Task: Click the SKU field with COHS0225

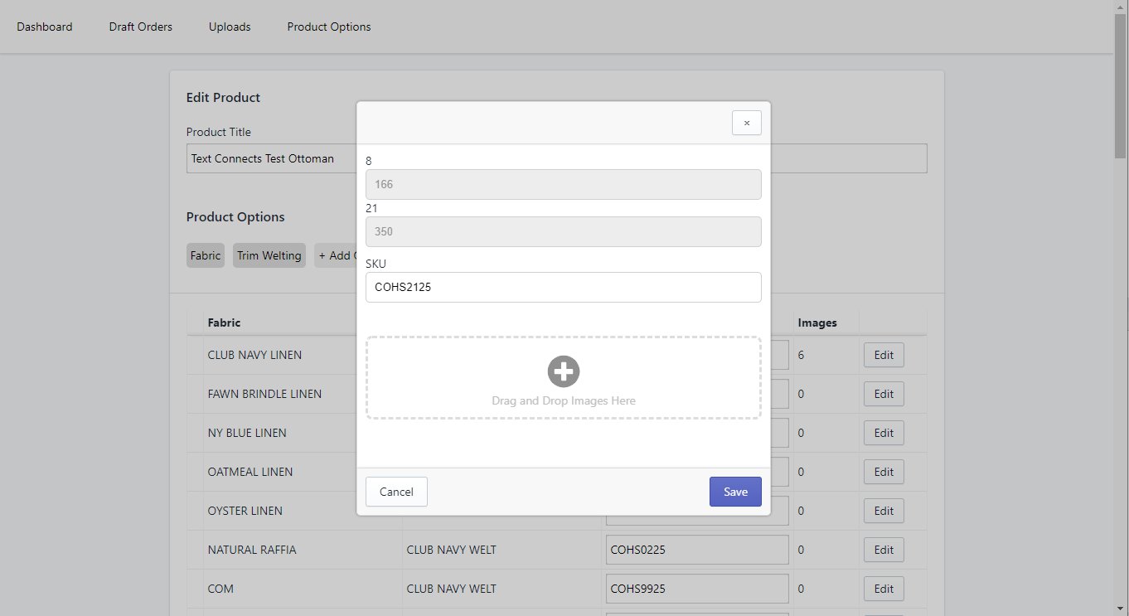Action: (x=696, y=550)
